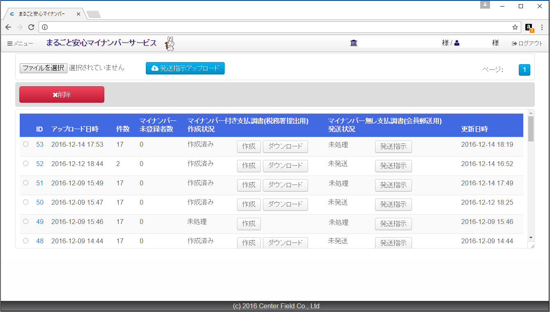The image size is (550, 312).
Task: Click the user profile icon
Action: click(x=457, y=43)
